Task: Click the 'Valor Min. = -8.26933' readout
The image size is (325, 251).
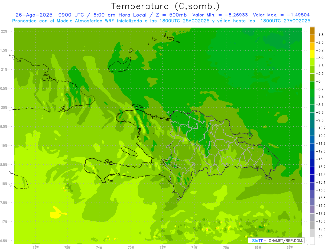Action: (220, 15)
